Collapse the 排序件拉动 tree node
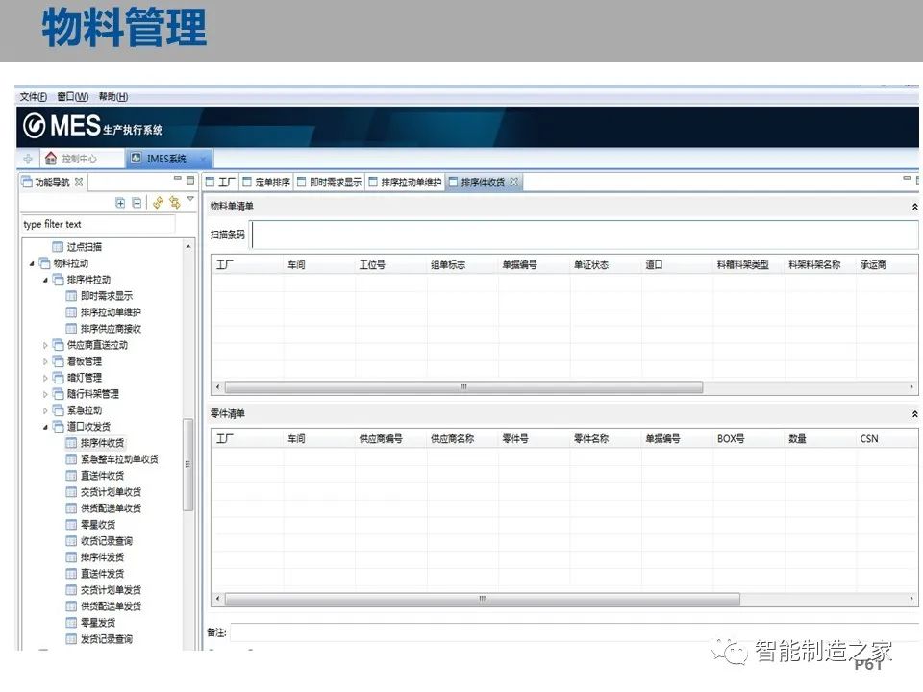Image resolution: width=923 pixels, height=692 pixels. tap(45, 280)
